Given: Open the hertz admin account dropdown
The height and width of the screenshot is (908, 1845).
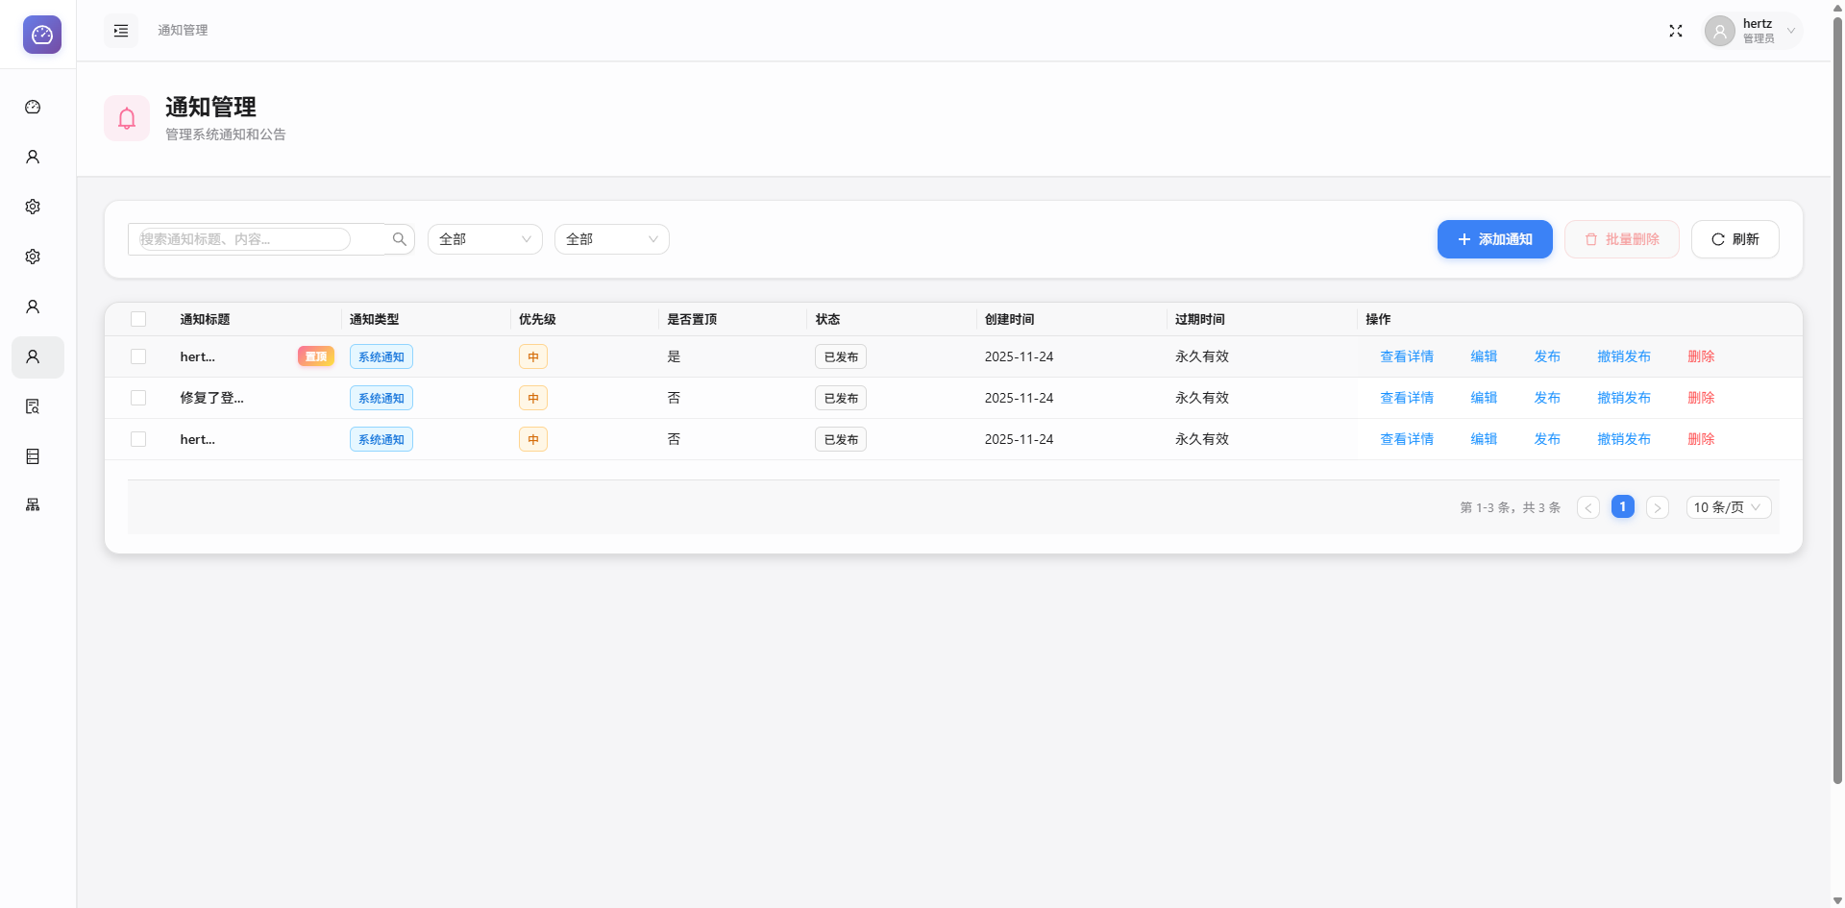Looking at the screenshot, I should pyautogui.click(x=1751, y=30).
